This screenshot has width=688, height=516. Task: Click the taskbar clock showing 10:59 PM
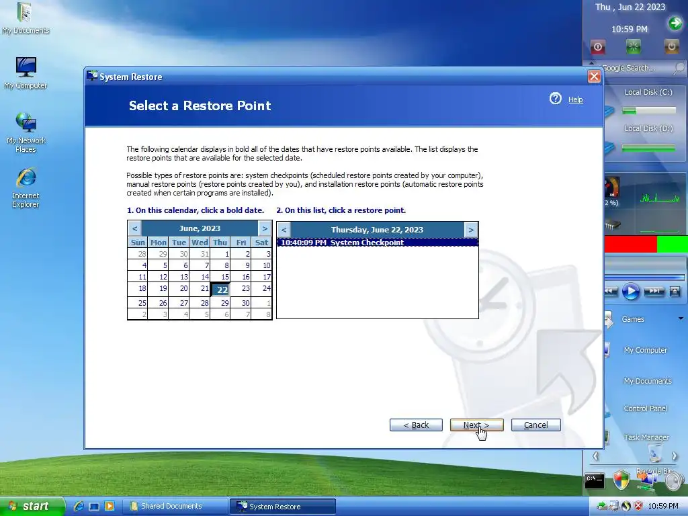point(663,507)
